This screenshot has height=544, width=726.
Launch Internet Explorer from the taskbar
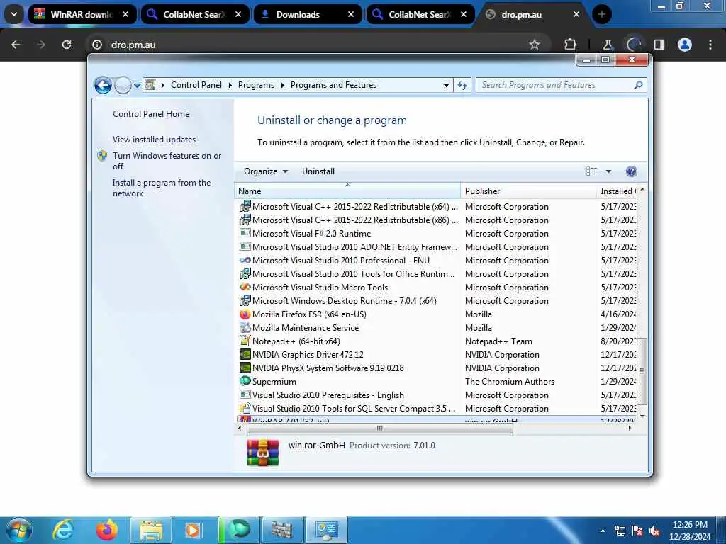click(62, 530)
